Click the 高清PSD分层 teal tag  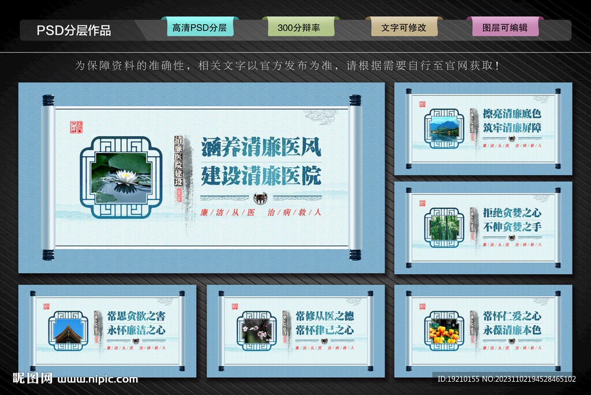200,27
